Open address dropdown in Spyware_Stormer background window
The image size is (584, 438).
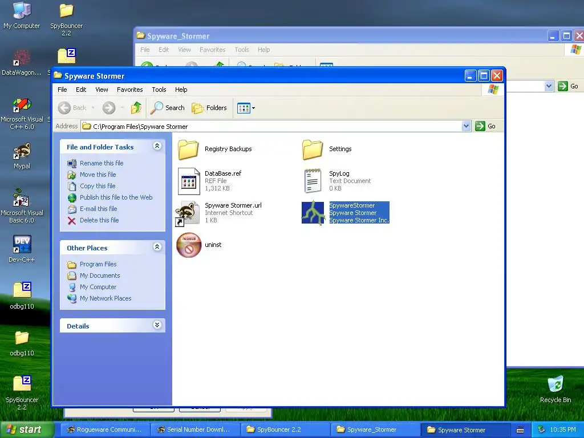[549, 86]
